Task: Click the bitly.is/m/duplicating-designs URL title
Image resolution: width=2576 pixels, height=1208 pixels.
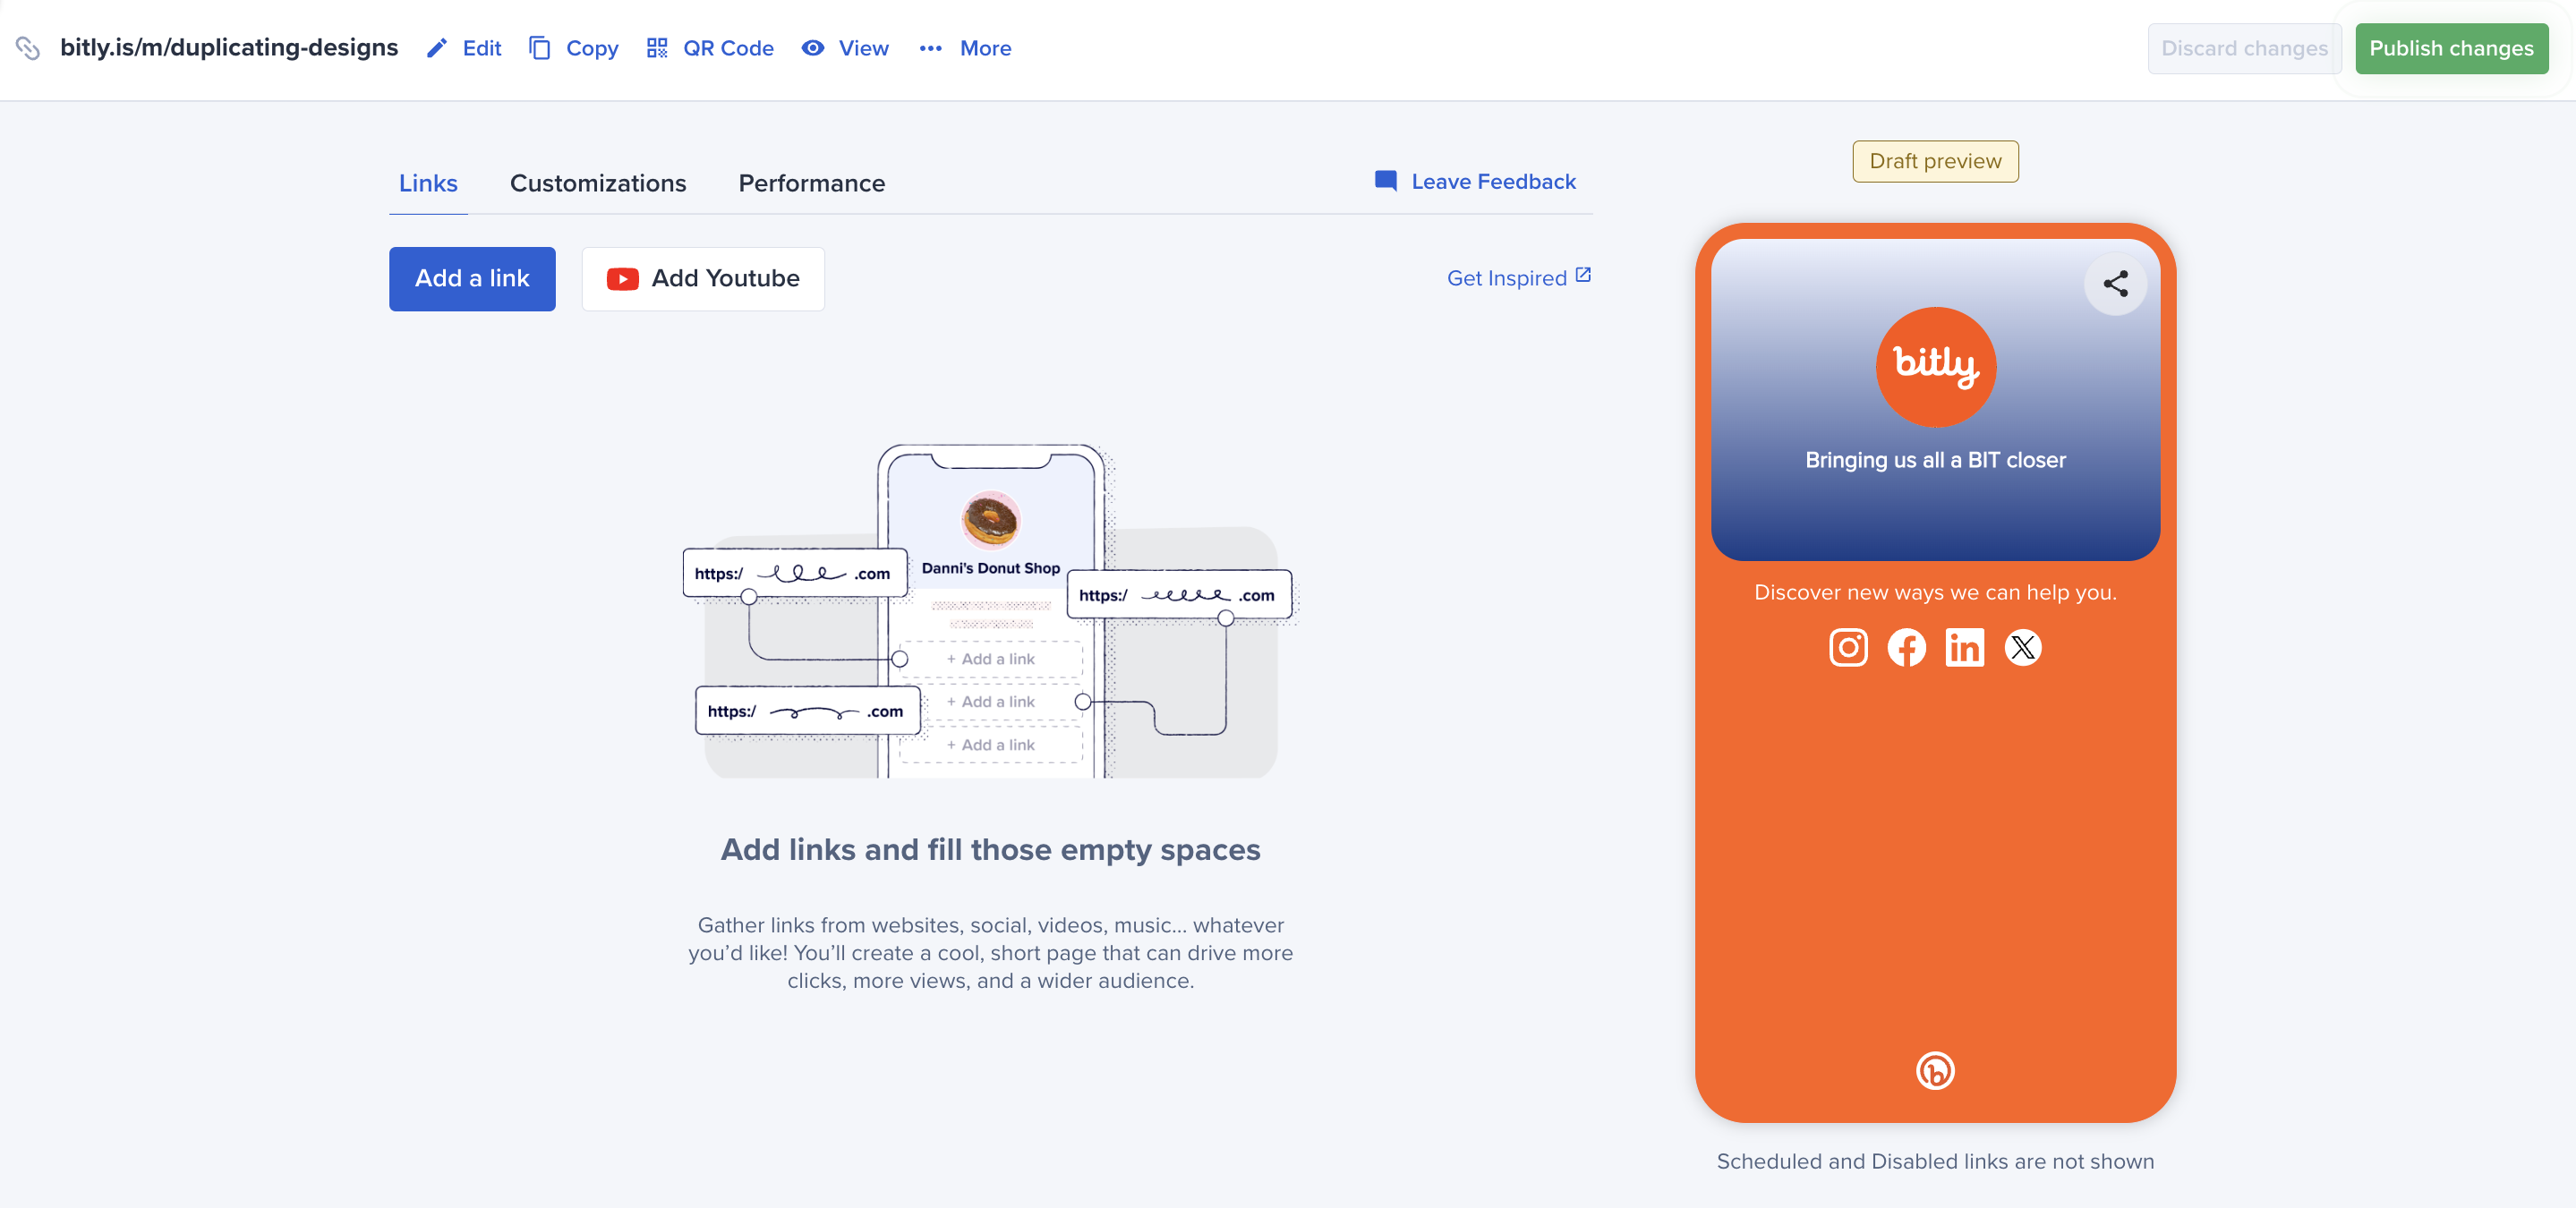Action: [x=229, y=47]
